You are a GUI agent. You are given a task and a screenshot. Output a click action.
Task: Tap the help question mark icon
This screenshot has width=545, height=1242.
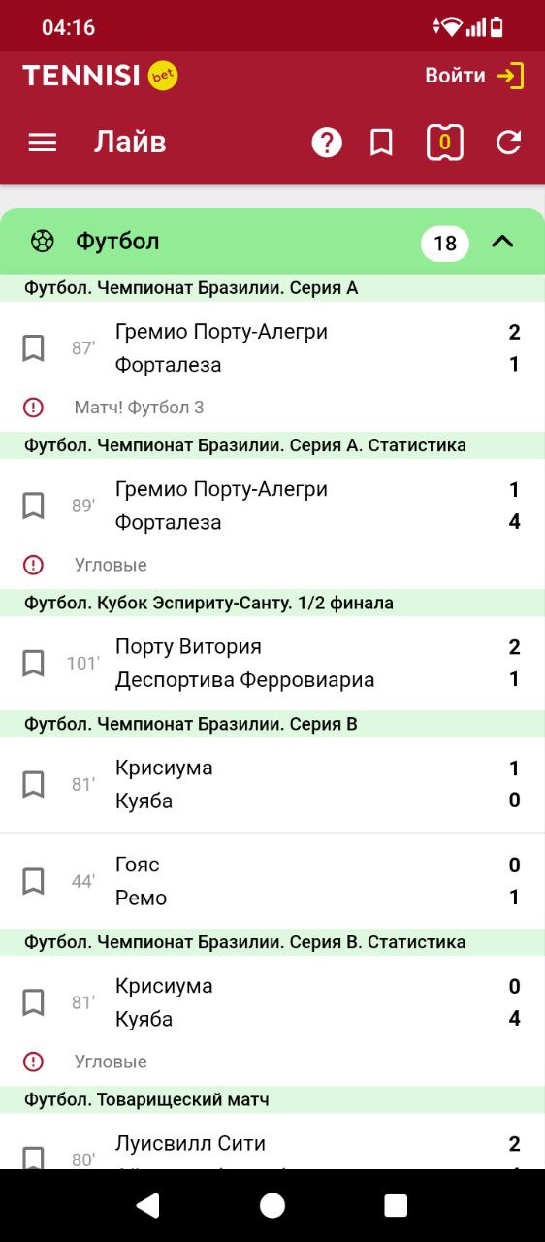pos(327,143)
